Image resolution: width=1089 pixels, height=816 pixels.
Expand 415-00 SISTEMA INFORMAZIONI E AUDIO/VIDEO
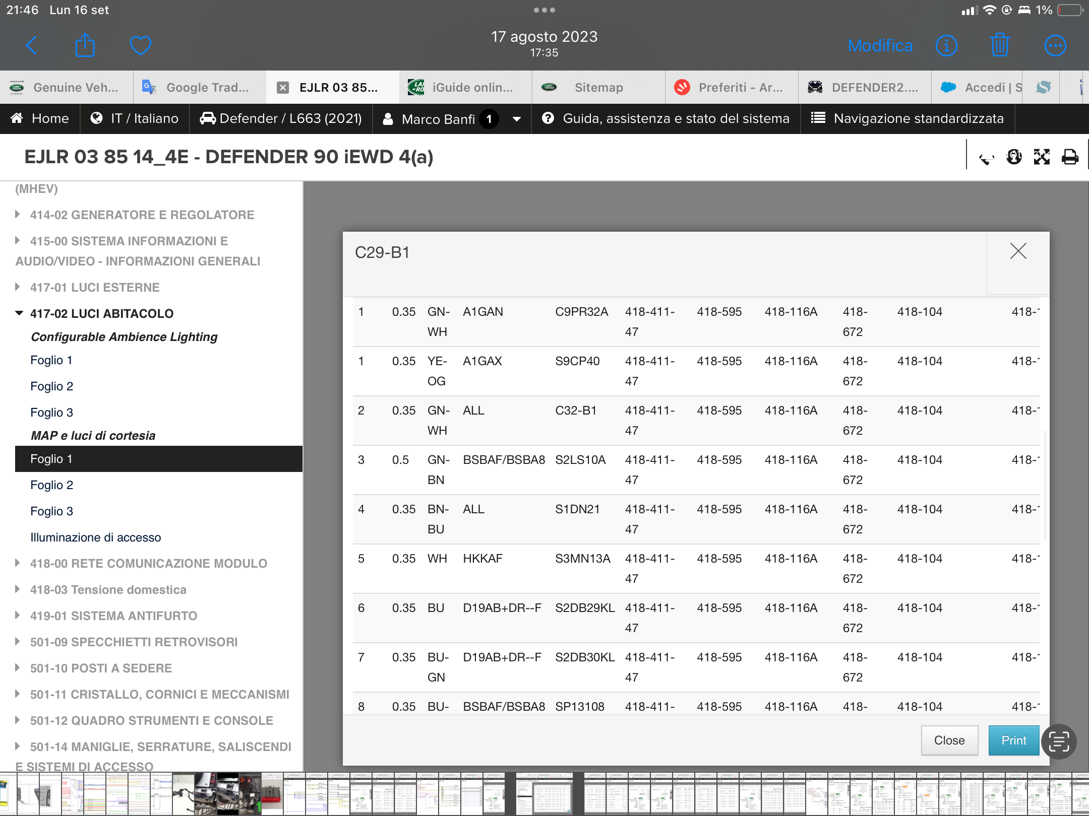pyautogui.click(x=138, y=251)
